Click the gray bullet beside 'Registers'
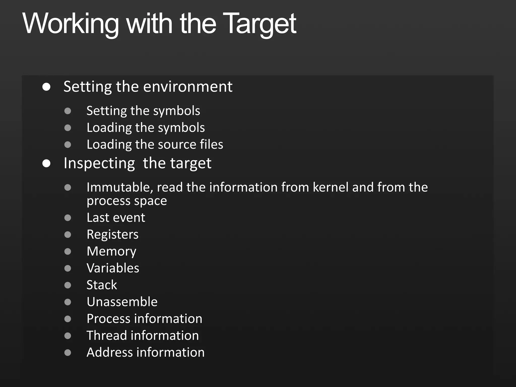 68,235
